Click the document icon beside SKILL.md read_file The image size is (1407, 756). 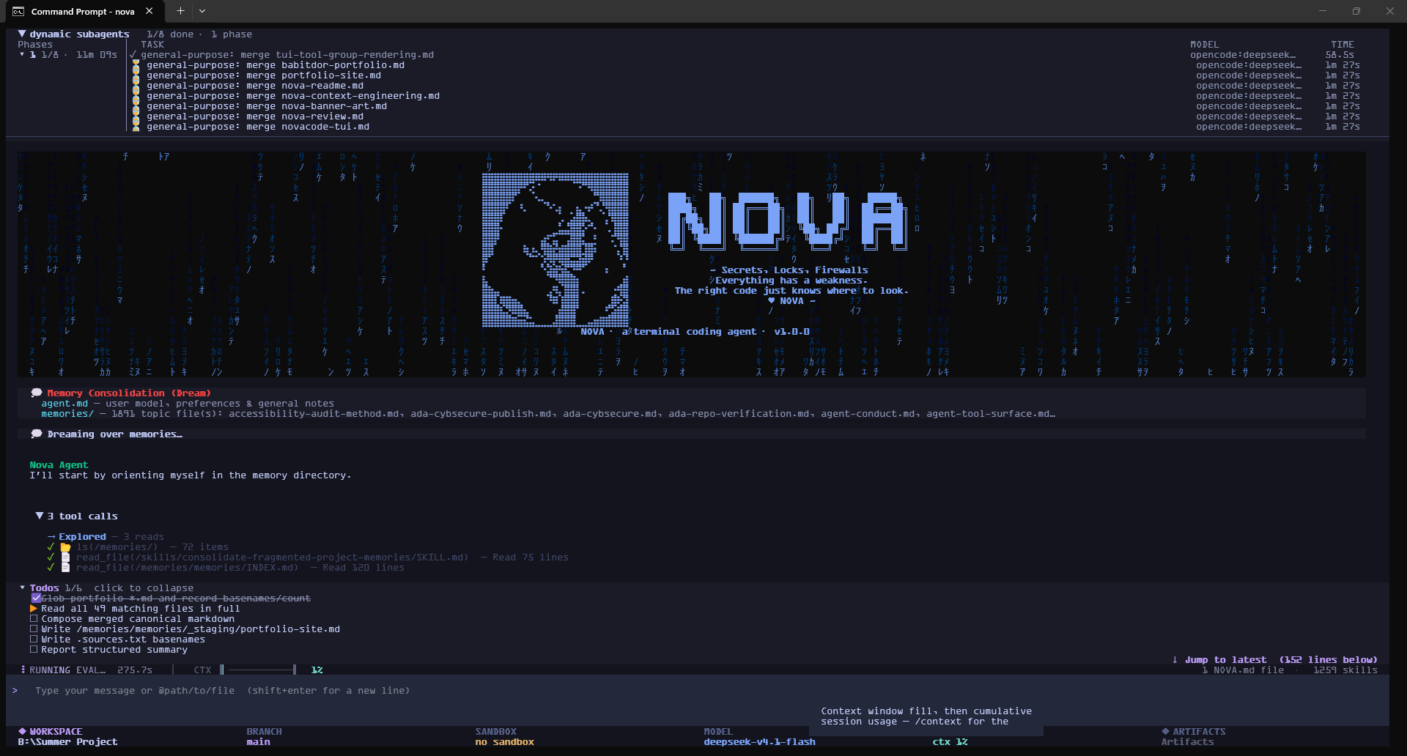coord(65,557)
